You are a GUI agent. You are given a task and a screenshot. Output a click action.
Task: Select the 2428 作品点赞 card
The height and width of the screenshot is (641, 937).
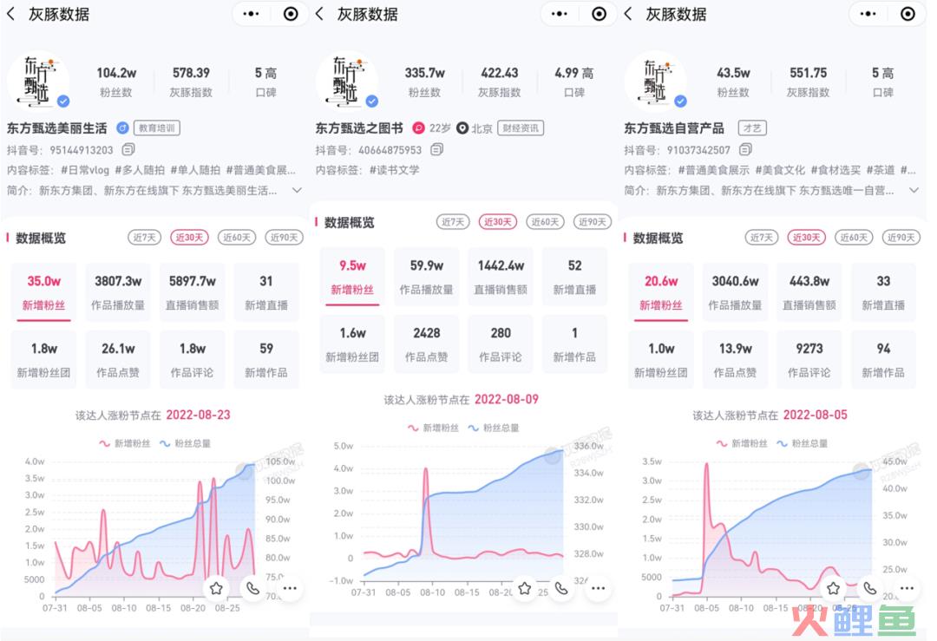click(426, 344)
